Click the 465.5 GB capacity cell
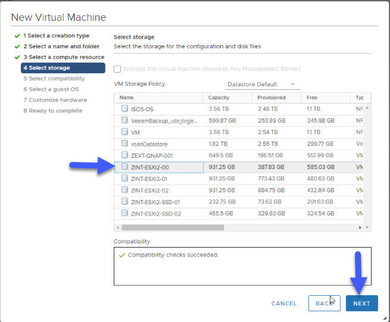The image size is (390, 322). click(221, 213)
